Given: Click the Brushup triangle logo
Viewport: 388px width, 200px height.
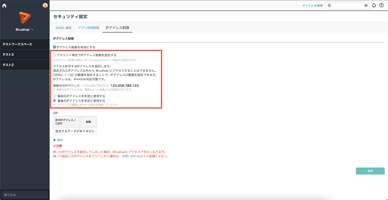Looking at the screenshot, I should [x=25, y=19].
